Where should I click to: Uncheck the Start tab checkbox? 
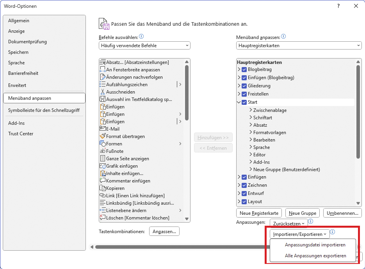(x=244, y=102)
